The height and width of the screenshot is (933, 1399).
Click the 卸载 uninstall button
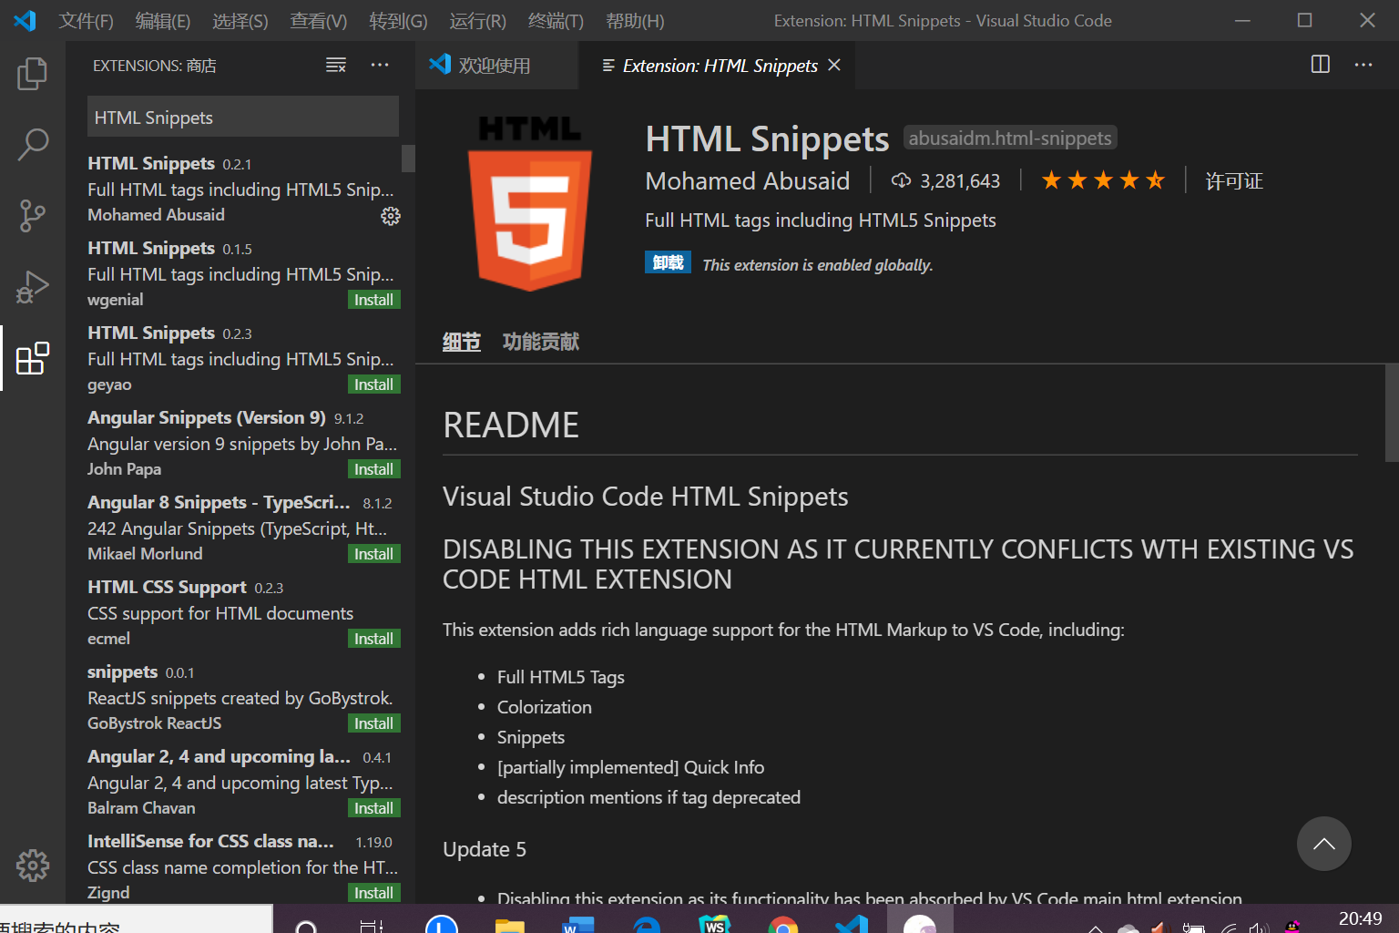click(x=668, y=262)
